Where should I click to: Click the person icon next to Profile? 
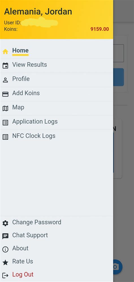point(5,80)
